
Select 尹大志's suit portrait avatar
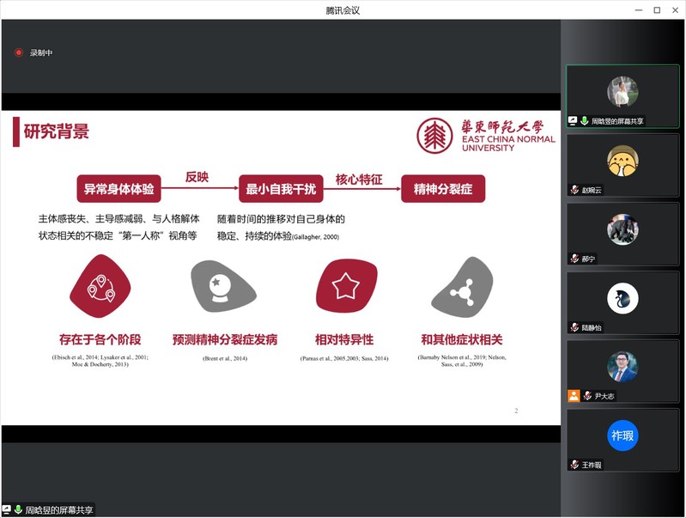point(622,367)
